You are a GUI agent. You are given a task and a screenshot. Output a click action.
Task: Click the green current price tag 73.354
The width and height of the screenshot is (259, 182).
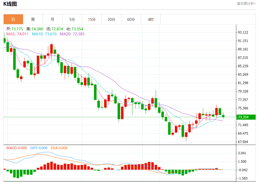click(x=246, y=117)
